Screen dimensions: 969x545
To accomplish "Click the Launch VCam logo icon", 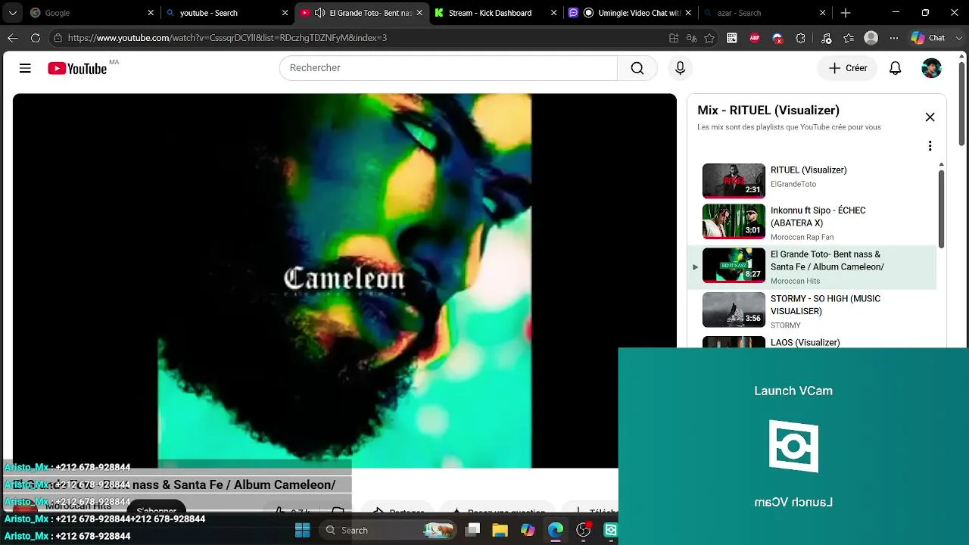I will coord(793,446).
